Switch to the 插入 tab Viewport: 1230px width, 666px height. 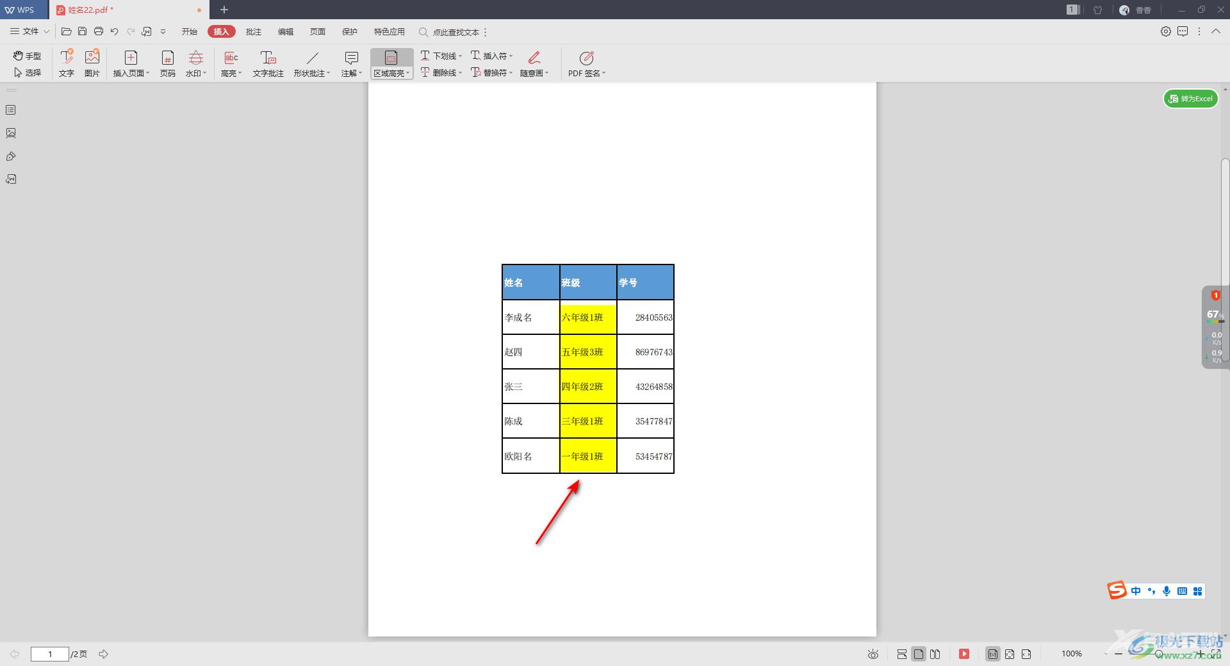222,31
